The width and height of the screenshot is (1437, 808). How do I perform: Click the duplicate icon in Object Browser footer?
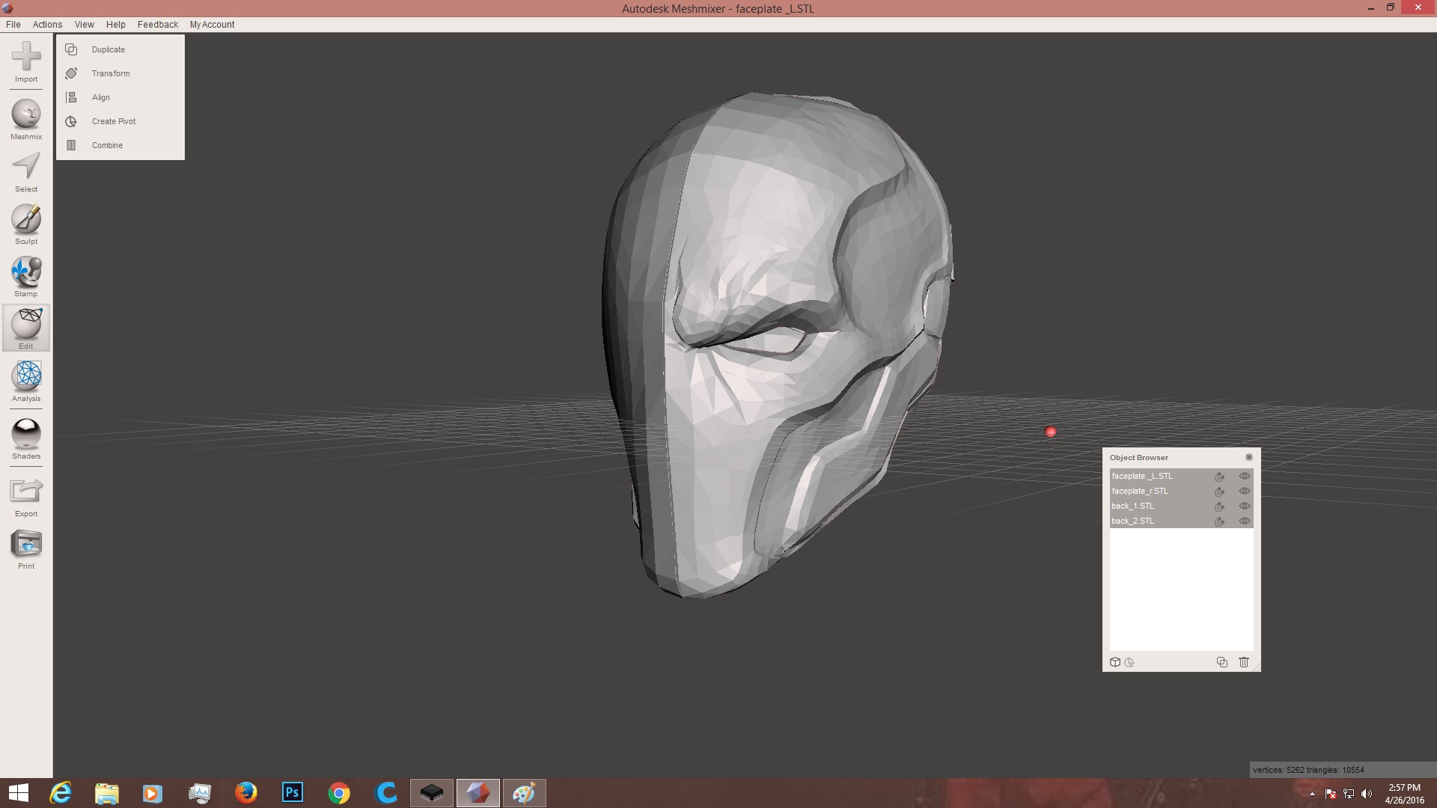click(x=1222, y=662)
